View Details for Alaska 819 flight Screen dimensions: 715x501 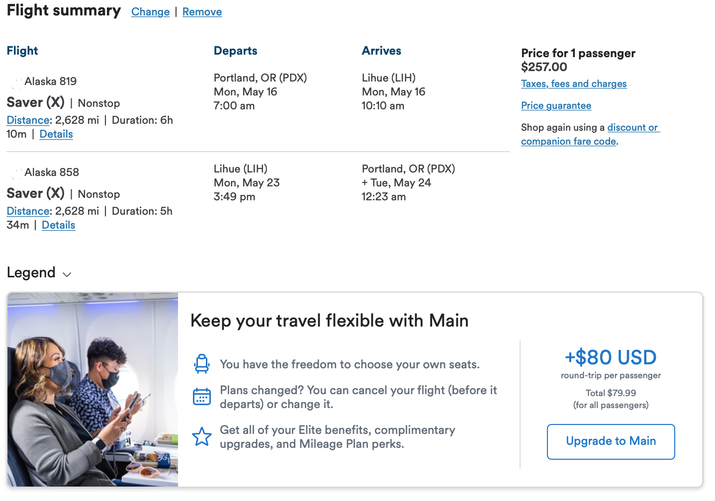[56, 134]
